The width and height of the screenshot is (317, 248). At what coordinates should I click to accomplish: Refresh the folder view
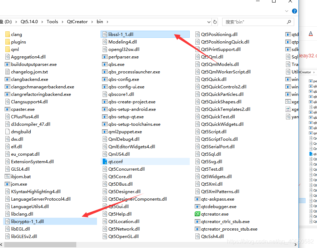[215, 22]
